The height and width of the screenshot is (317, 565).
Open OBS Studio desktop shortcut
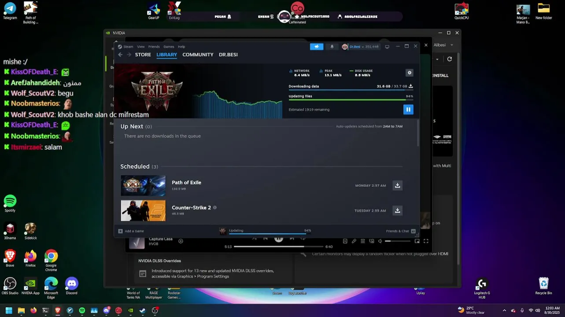pos(10,286)
